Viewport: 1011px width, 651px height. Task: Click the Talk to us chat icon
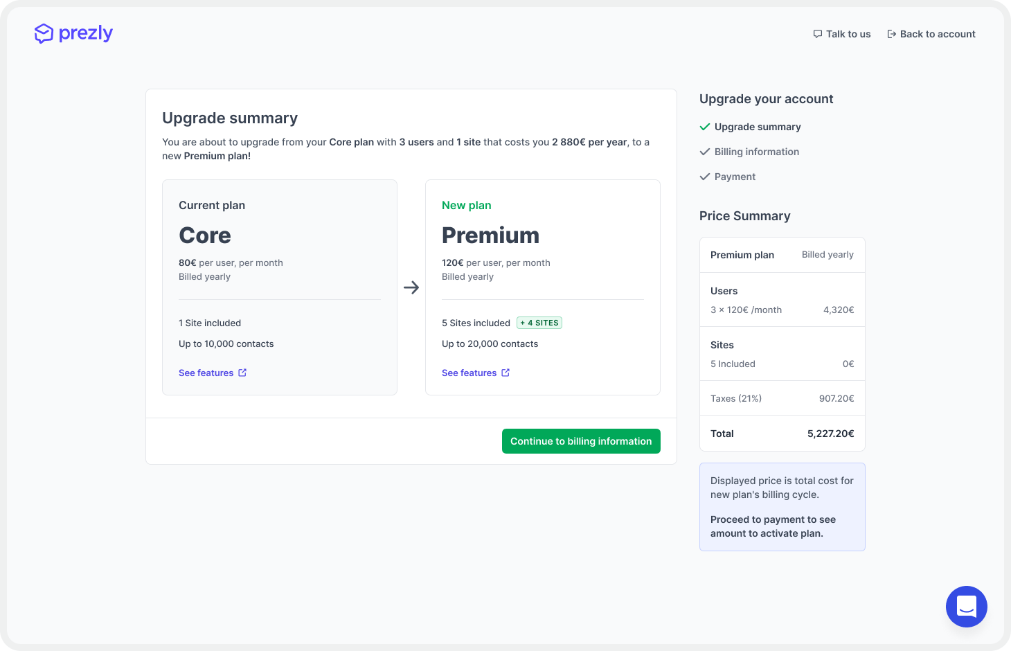[818, 34]
